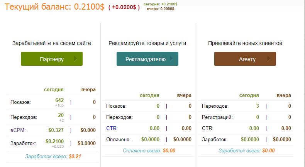Open the Партнеру section
Screen dimensions: 305x167
click(x=52, y=59)
